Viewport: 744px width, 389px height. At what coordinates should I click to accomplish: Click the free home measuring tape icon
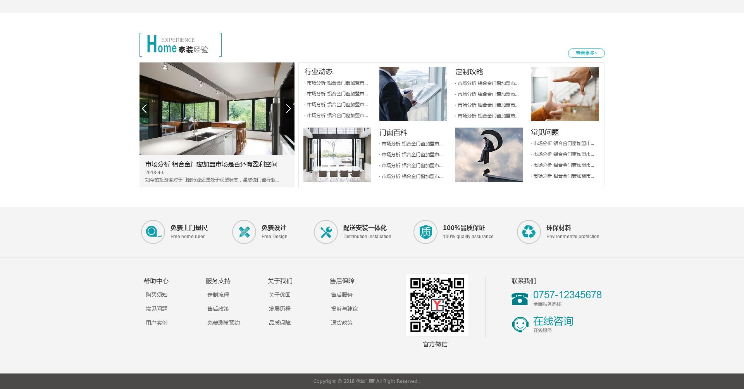coord(153,232)
